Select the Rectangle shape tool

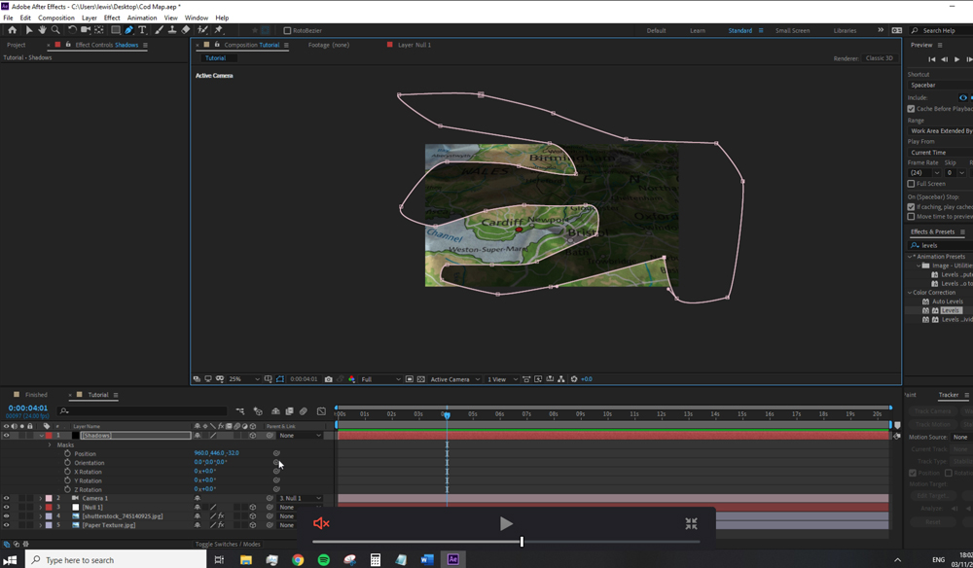pos(116,30)
